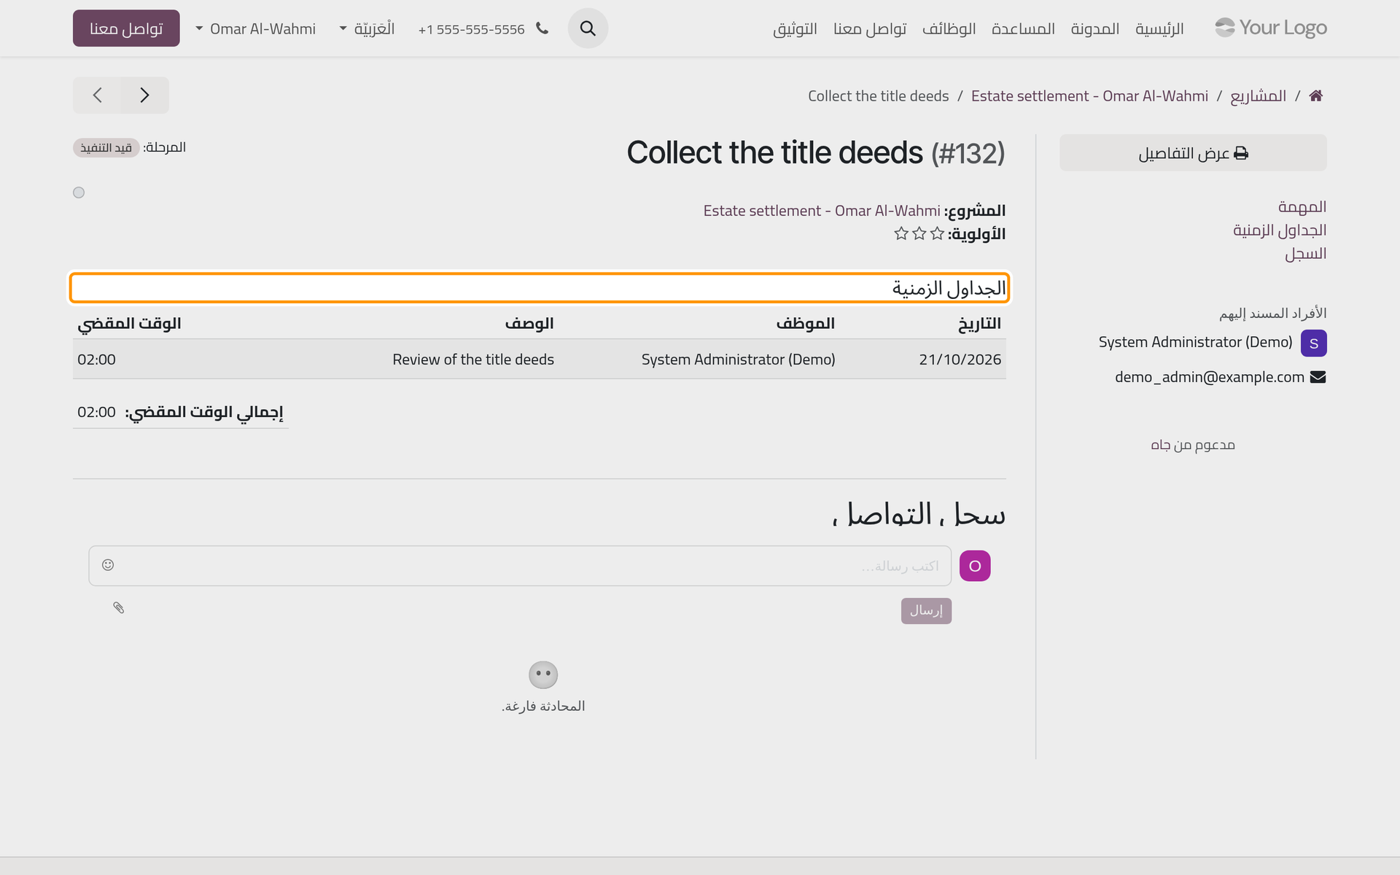Click email demo_admin@example.com

click(1210, 377)
